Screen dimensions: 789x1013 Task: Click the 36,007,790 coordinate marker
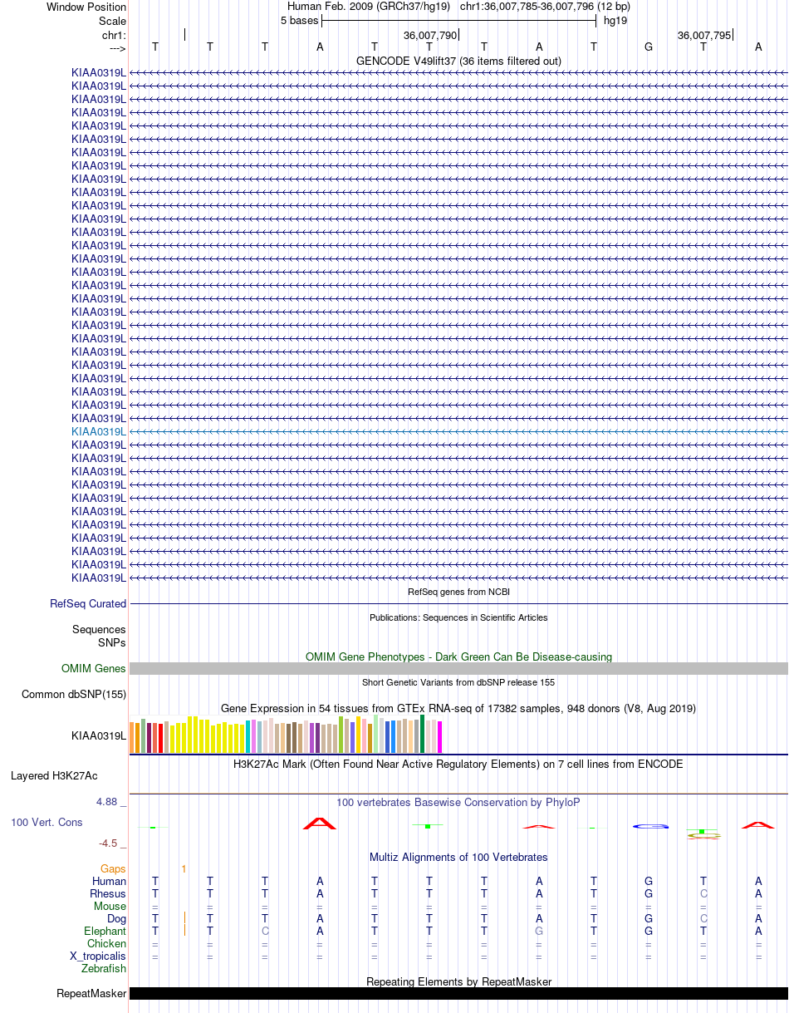[x=429, y=35]
